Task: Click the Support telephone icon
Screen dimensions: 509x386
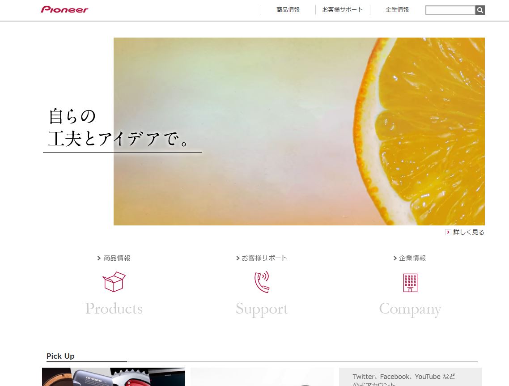Action: [x=262, y=282]
